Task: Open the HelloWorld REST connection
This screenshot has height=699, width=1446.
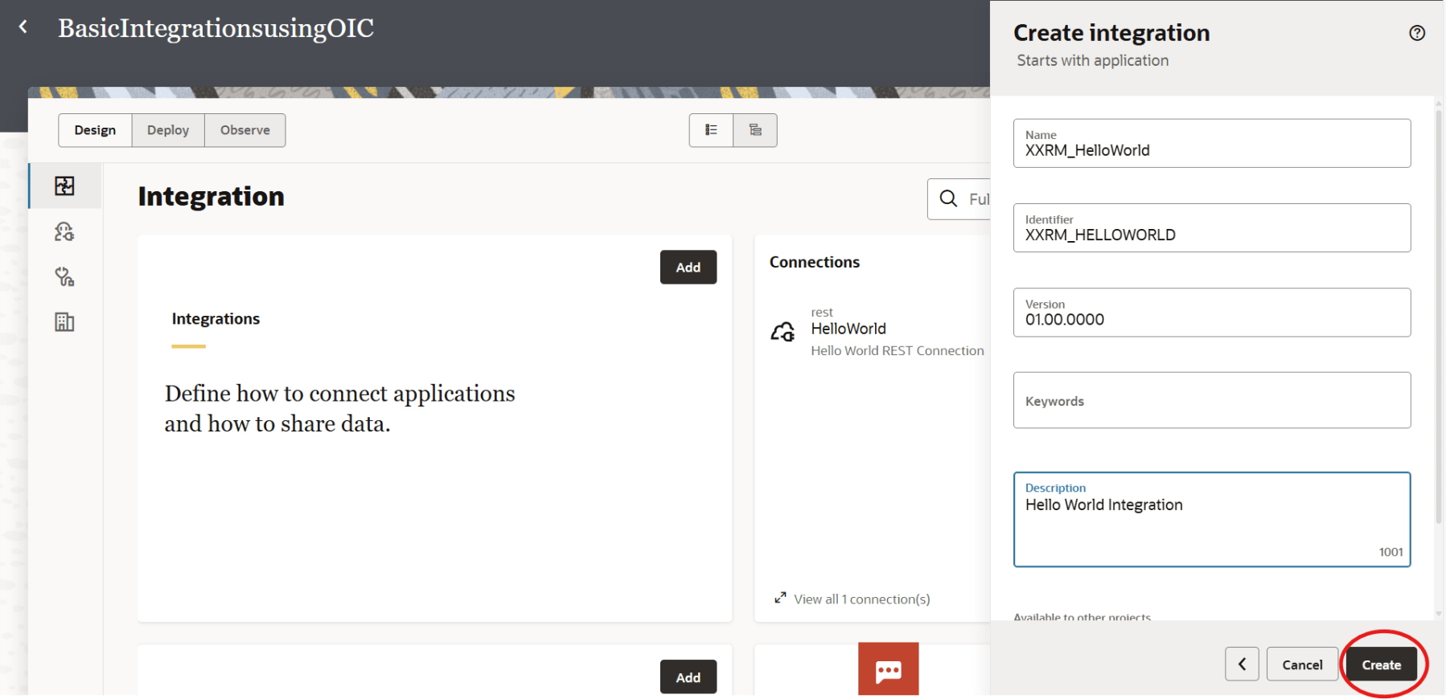Action: coord(848,329)
